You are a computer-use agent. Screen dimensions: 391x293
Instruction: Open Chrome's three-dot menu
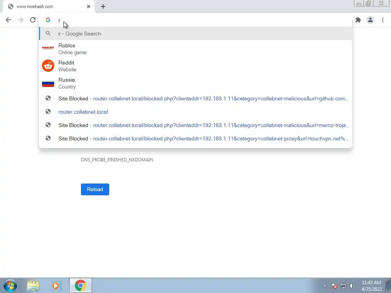pyautogui.click(x=383, y=20)
